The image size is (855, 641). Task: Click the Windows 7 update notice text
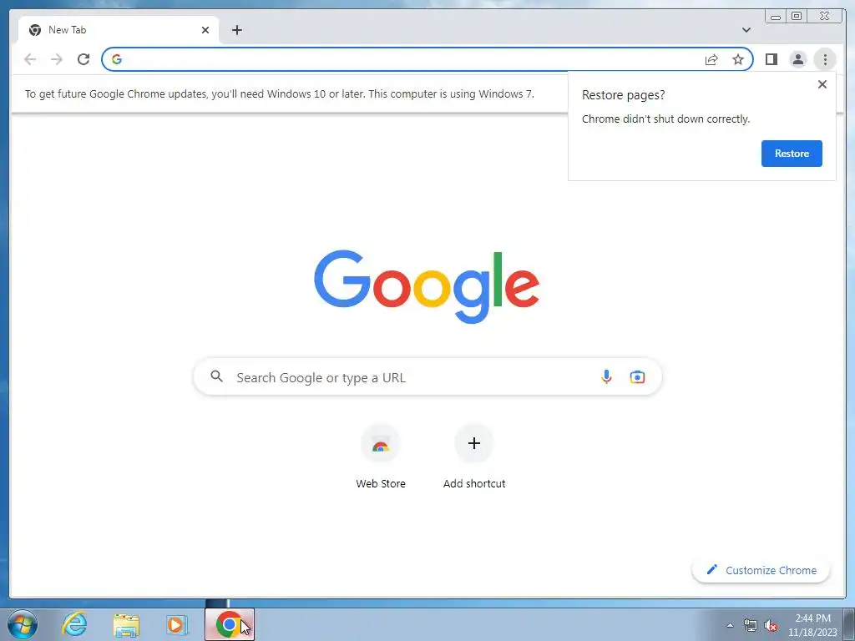click(280, 93)
